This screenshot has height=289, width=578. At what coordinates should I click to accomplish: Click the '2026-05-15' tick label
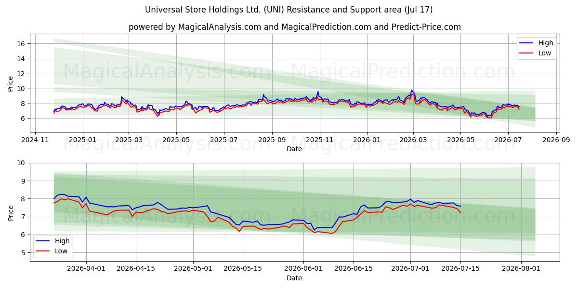point(242,268)
